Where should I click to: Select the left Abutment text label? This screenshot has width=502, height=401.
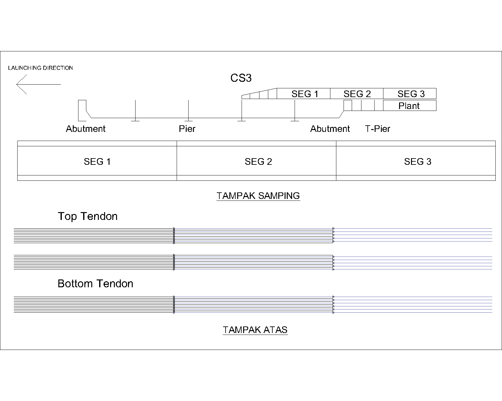coord(85,129)
